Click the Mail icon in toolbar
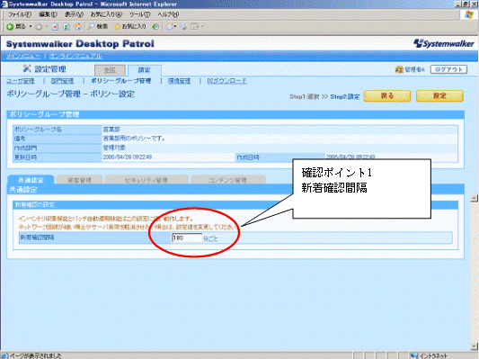The width and height of the screenshot is (479, 359). (x=170, y=27)
